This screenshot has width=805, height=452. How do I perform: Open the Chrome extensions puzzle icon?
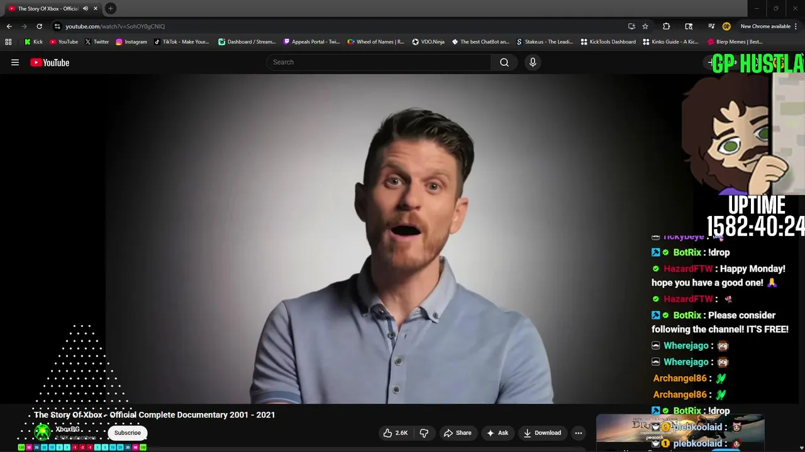coord(666,26)
